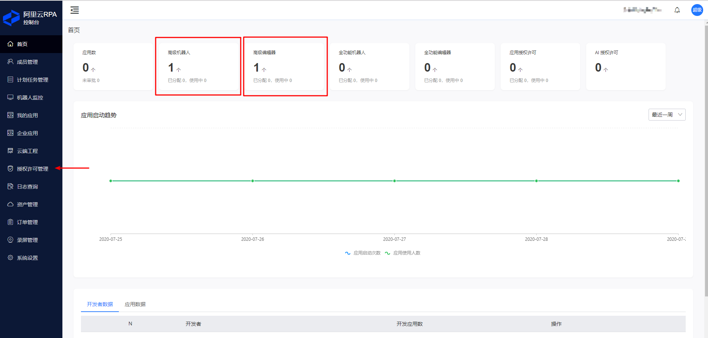Open 机器人监控 menu item
Viewport: 708px width, 338px height.
[31, 98]
